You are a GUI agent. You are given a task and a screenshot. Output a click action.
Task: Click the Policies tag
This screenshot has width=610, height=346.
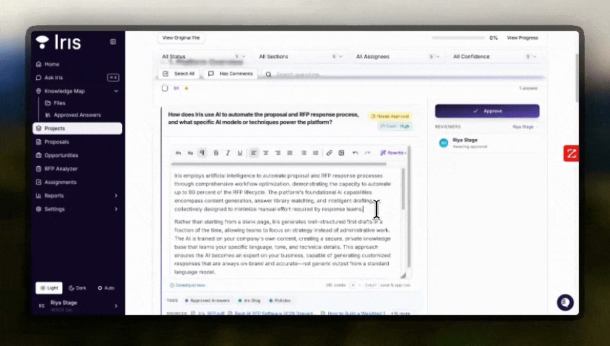point(280,301)
